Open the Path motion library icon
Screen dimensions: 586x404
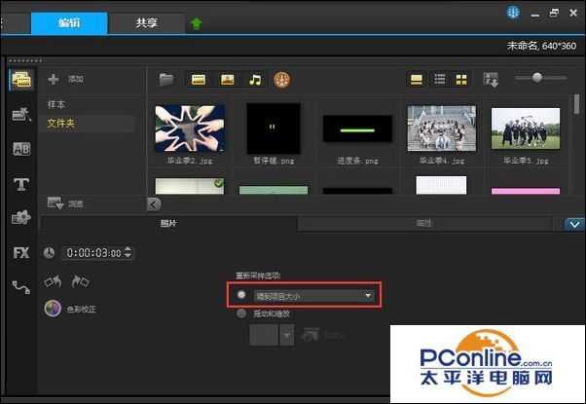coord(21,287)
